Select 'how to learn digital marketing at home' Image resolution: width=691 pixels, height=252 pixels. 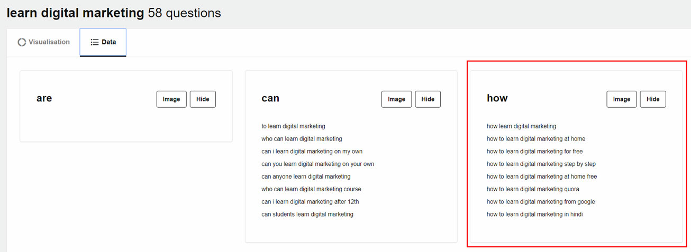535,139
